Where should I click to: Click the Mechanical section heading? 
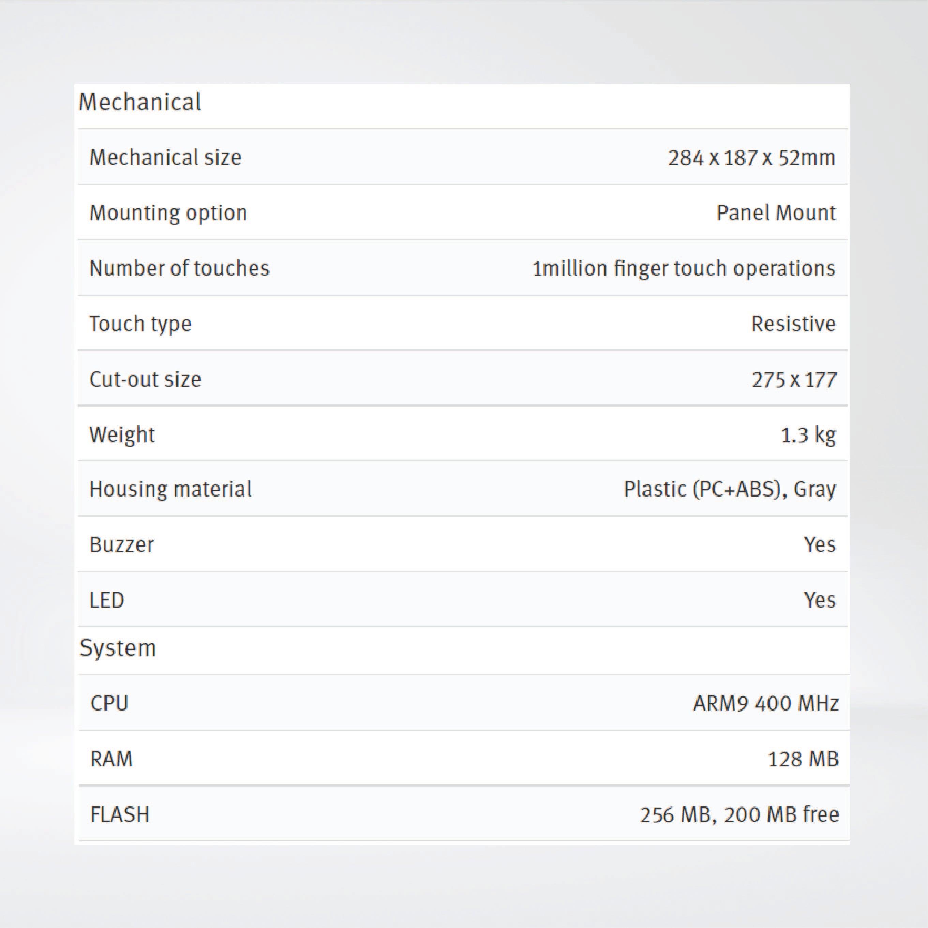[140, 102]
